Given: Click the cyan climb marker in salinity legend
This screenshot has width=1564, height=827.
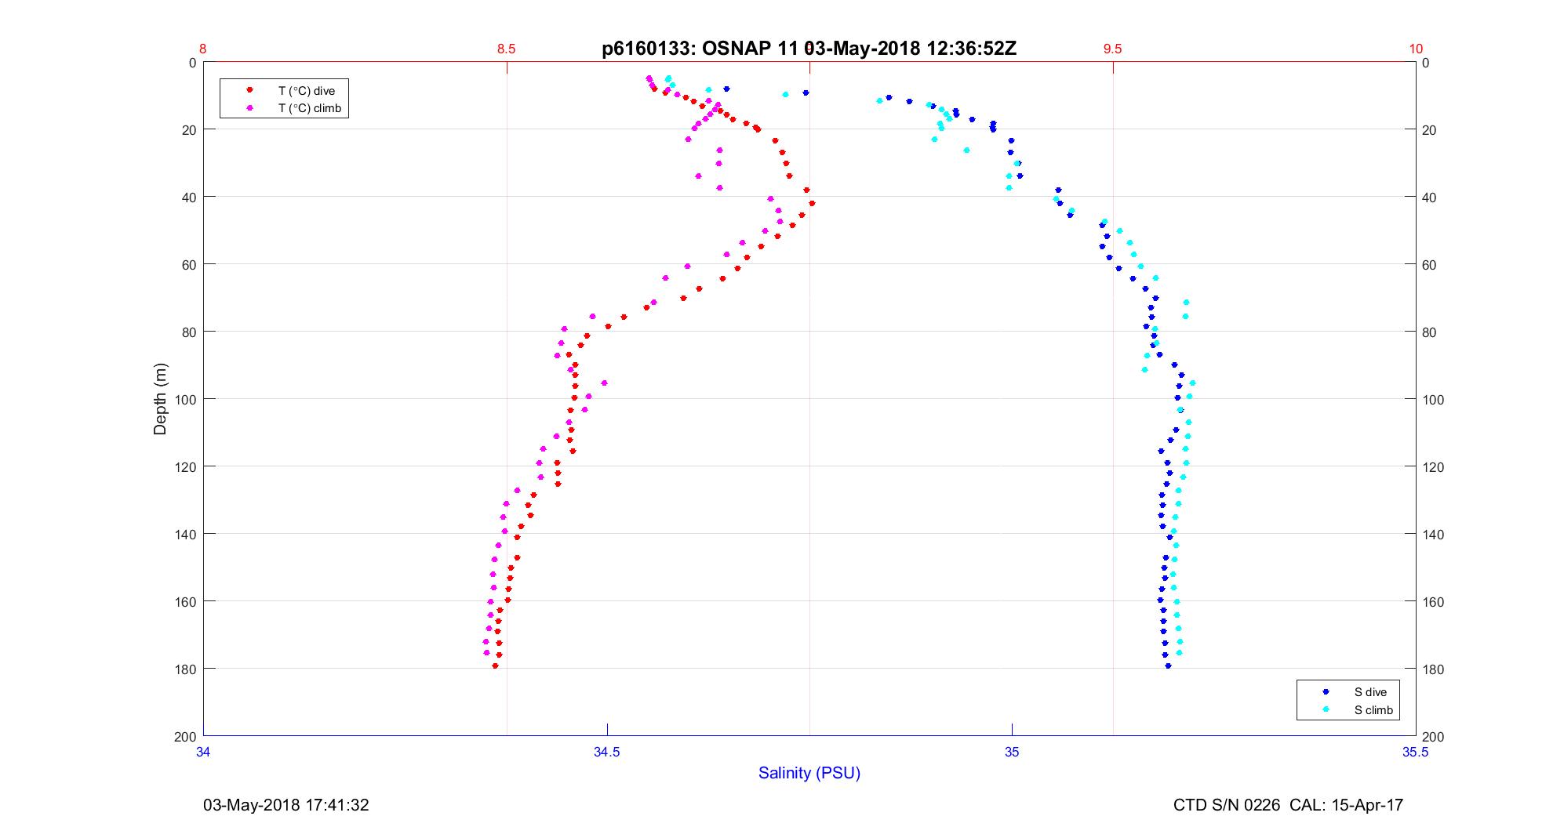Looking at the screenshot, I should click(x=1326, y=709).
